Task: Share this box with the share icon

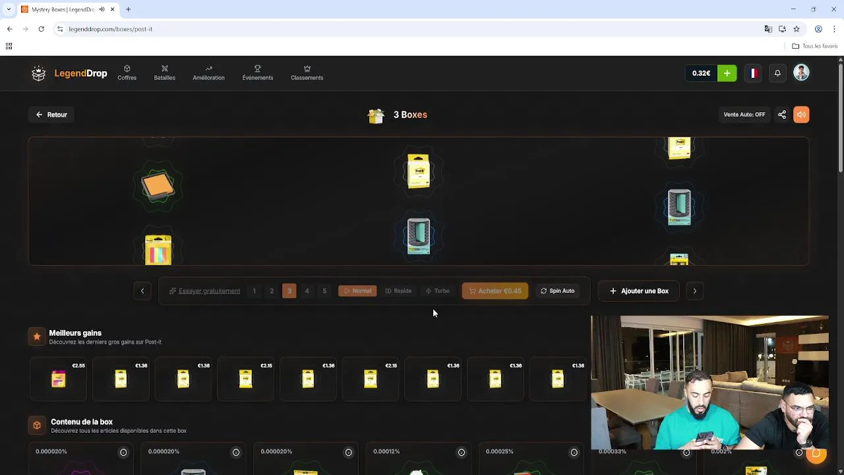Action: tap(782, 115)
